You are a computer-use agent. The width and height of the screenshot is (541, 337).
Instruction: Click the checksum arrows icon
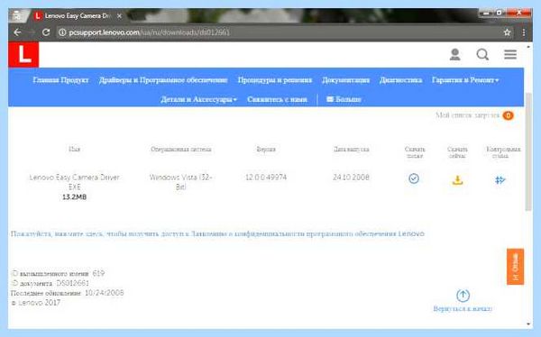coord(500,179)
